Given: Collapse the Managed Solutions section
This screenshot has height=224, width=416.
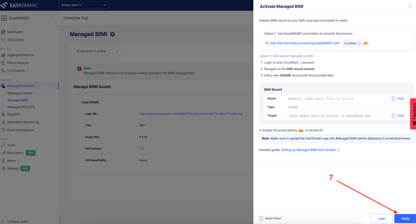Looking at the screenshot, I should pos(53,86).
